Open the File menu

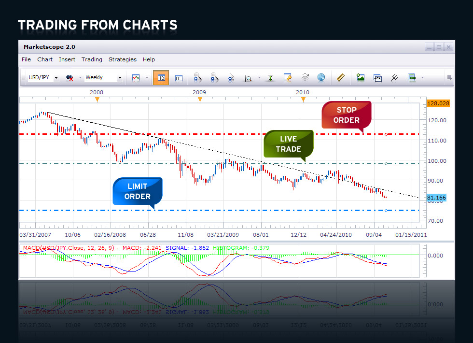pos(26,59)
